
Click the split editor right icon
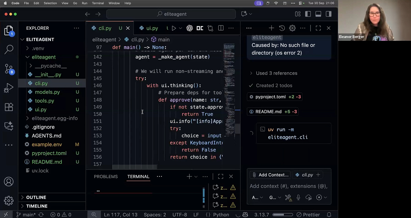tap(221, 28)
